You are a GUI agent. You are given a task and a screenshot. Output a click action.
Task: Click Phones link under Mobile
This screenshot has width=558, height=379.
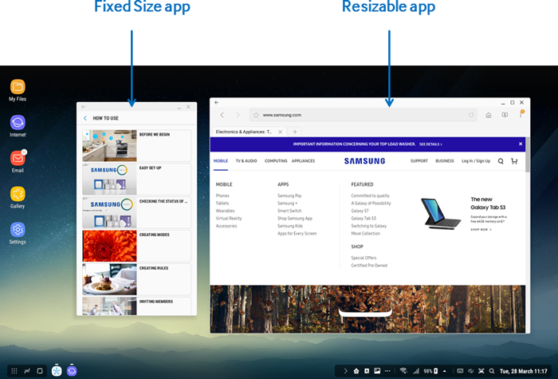pos(222,195)
